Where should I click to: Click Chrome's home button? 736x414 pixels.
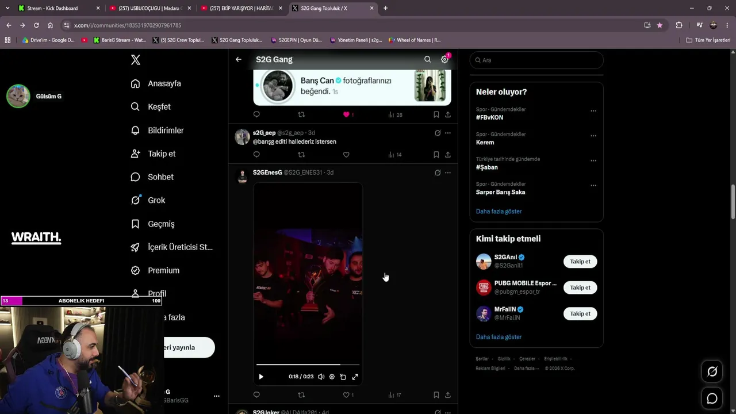[50, 25]
